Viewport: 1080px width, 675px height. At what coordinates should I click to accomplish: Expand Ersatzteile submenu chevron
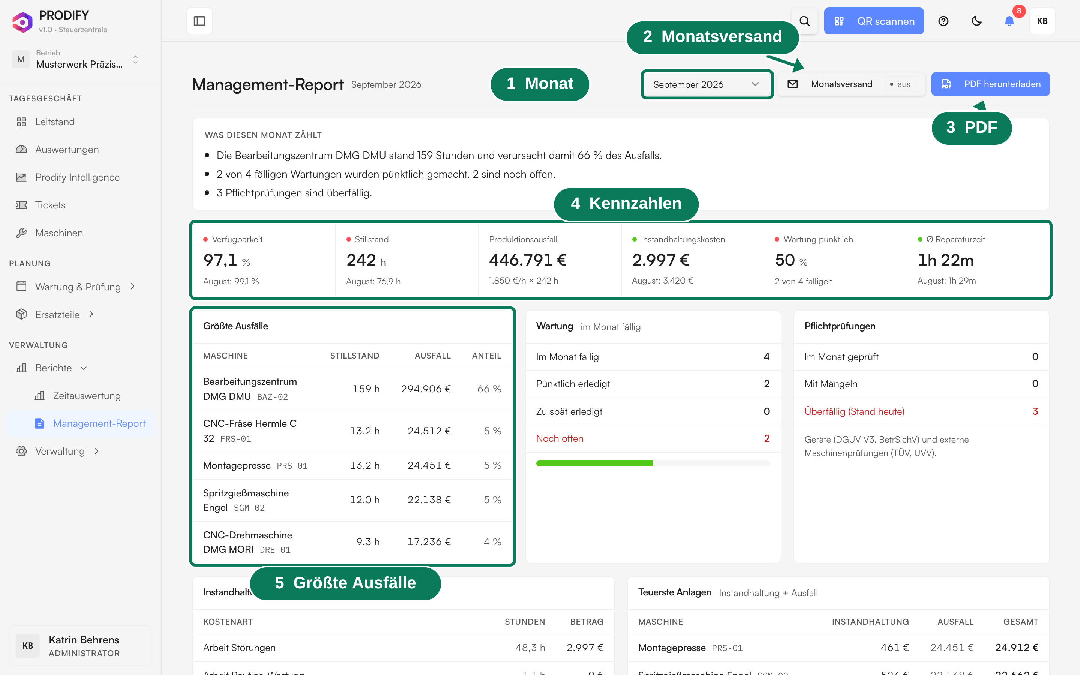(91, 314)
